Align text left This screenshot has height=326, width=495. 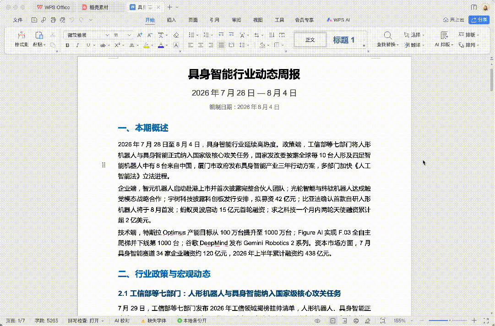[x=190, y=45]
